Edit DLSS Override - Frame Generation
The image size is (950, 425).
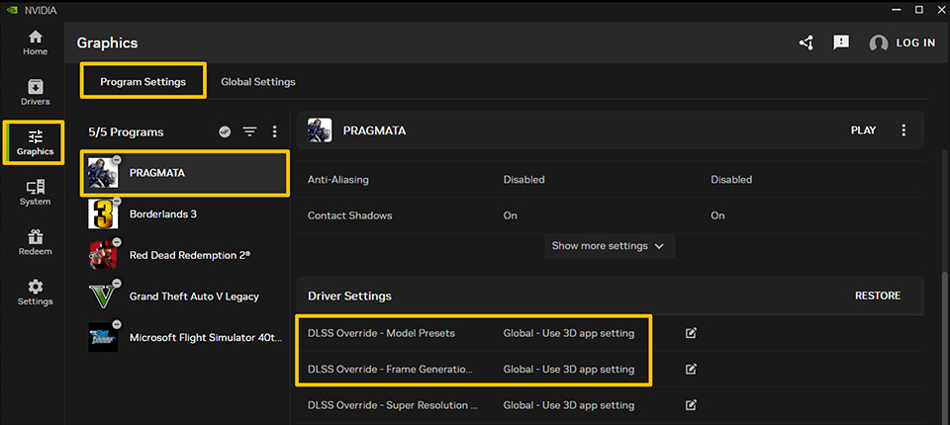pyautogui.click(x=691, y=369)
